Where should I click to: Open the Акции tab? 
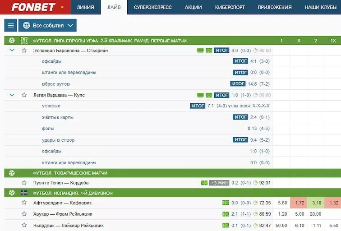tap(193, 7)
